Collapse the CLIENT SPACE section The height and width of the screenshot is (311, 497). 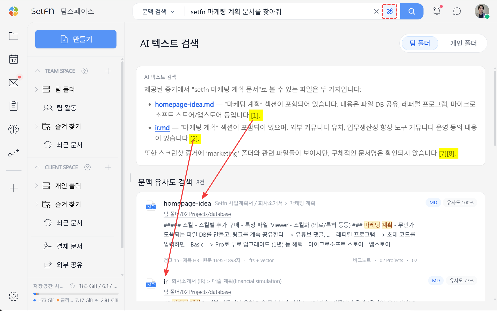[37, 167]
